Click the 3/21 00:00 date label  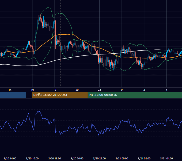coord(122,158)
